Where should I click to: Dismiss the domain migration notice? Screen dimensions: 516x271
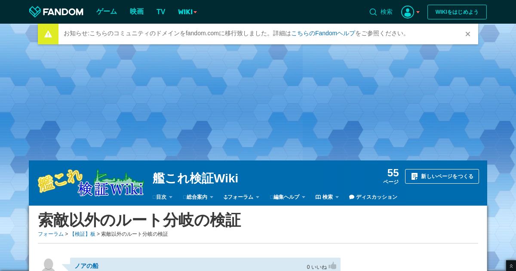(x=468, y=34)
